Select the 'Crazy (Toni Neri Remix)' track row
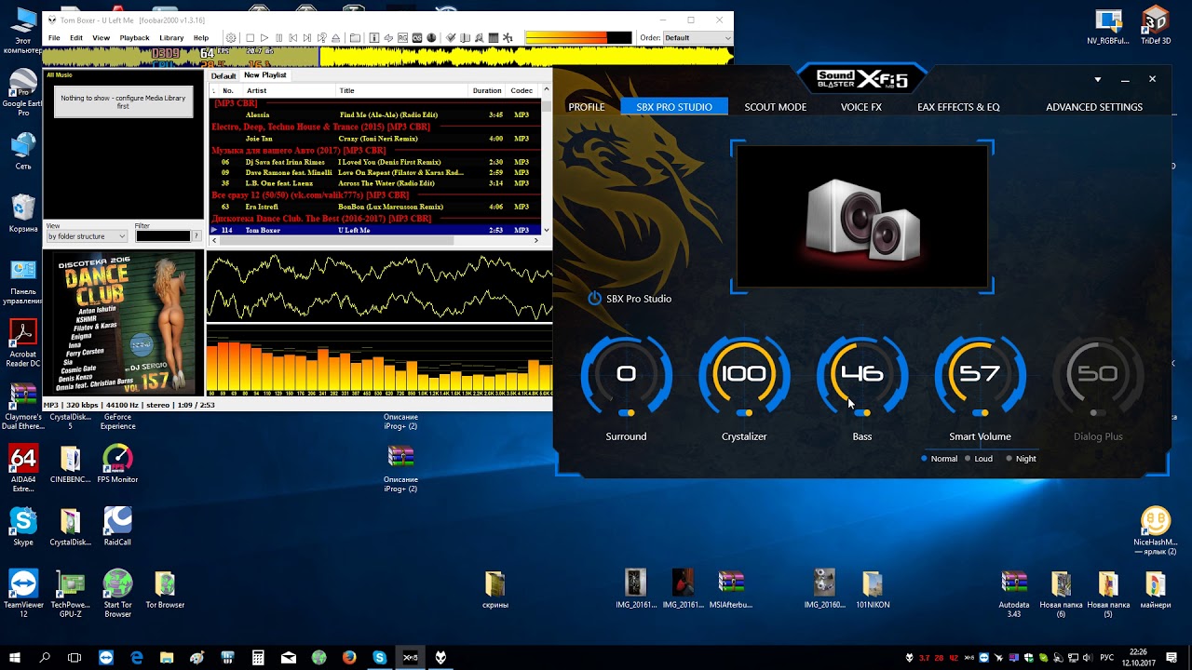1192x670 pixels. 373,139
